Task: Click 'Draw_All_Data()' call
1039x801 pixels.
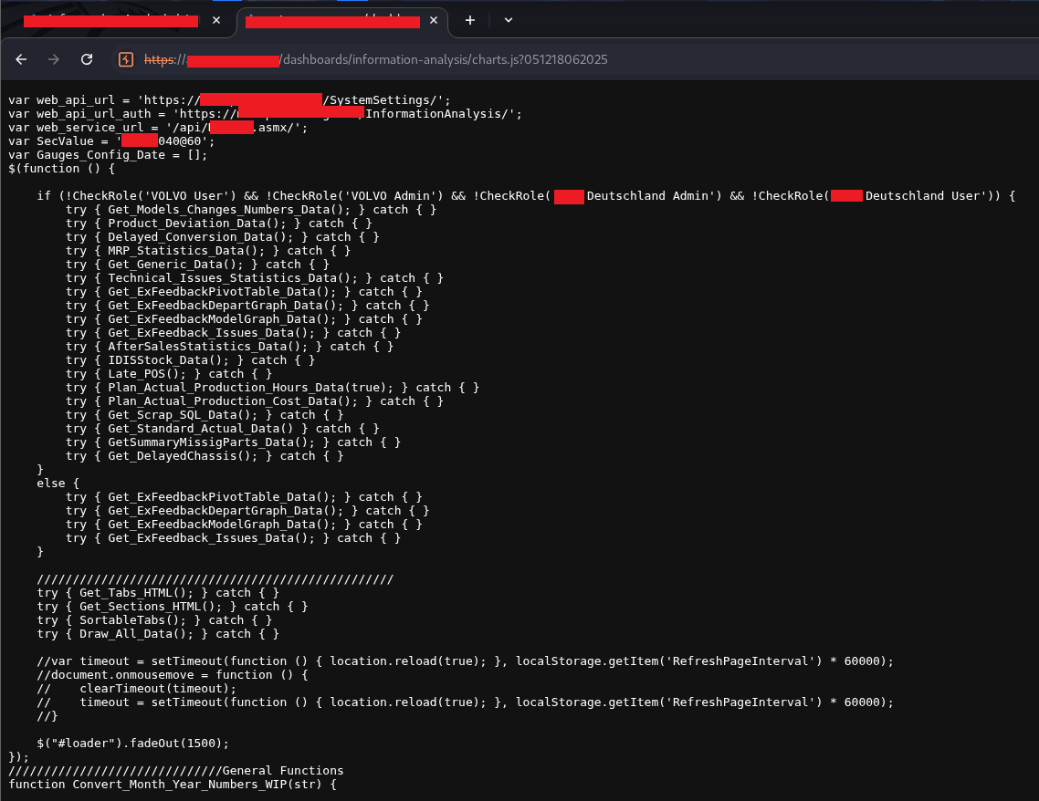Action: [x=137, y=634]
